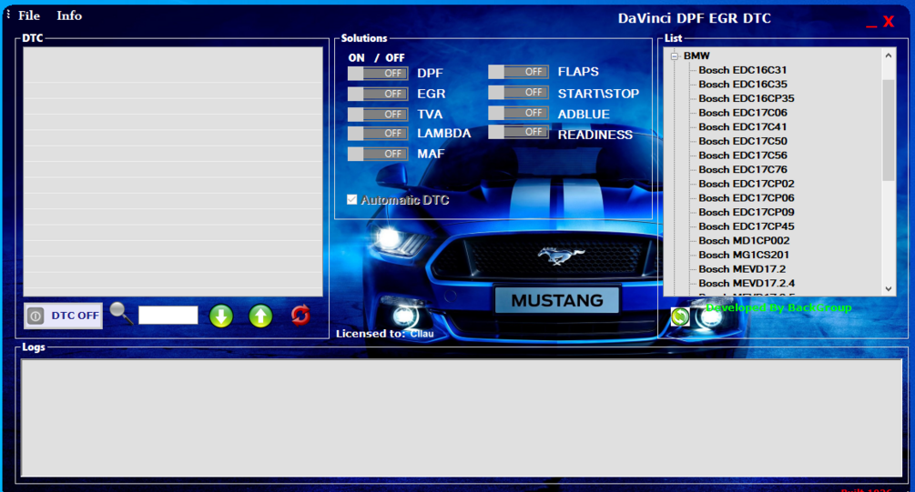Click inside the Logs text area

pyautogui.click(x=461, y=418)
